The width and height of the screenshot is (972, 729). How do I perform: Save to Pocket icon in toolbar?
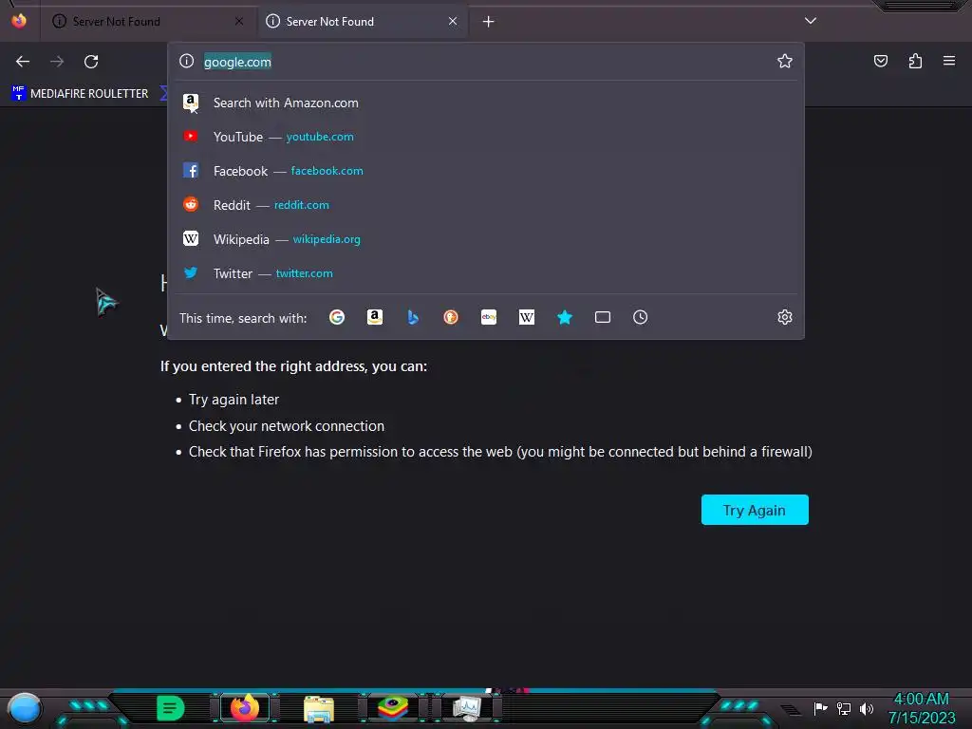pyautogui.click(x=880, y=61)
